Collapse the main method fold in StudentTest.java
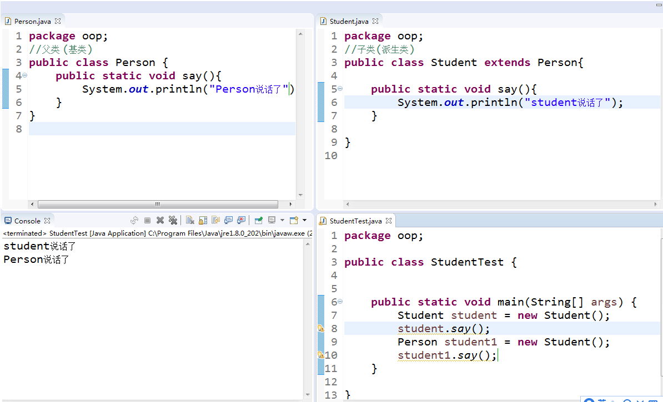The width and height of the screenshot is (663, 402). point(340,302)
